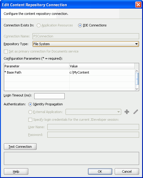
Task: Click the plus icon to add external application
Action: 127,112
